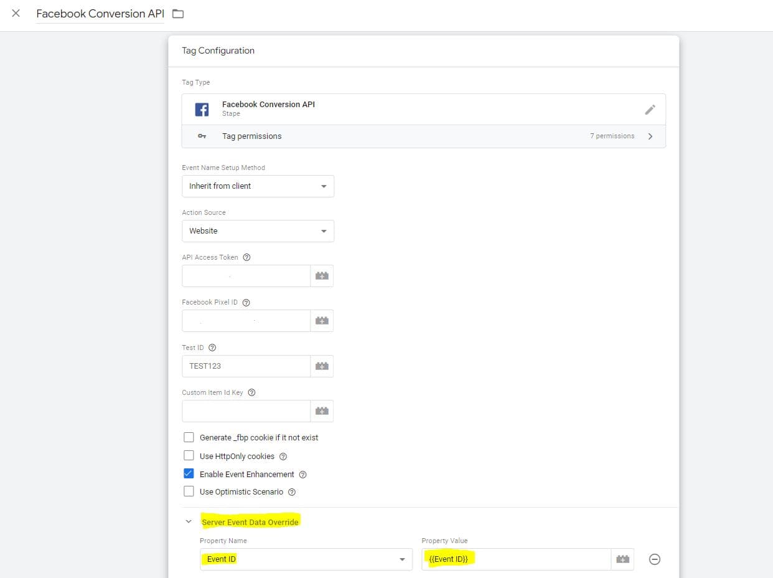
Task: Click the Facebook logo in tag type
Action: 201,109
